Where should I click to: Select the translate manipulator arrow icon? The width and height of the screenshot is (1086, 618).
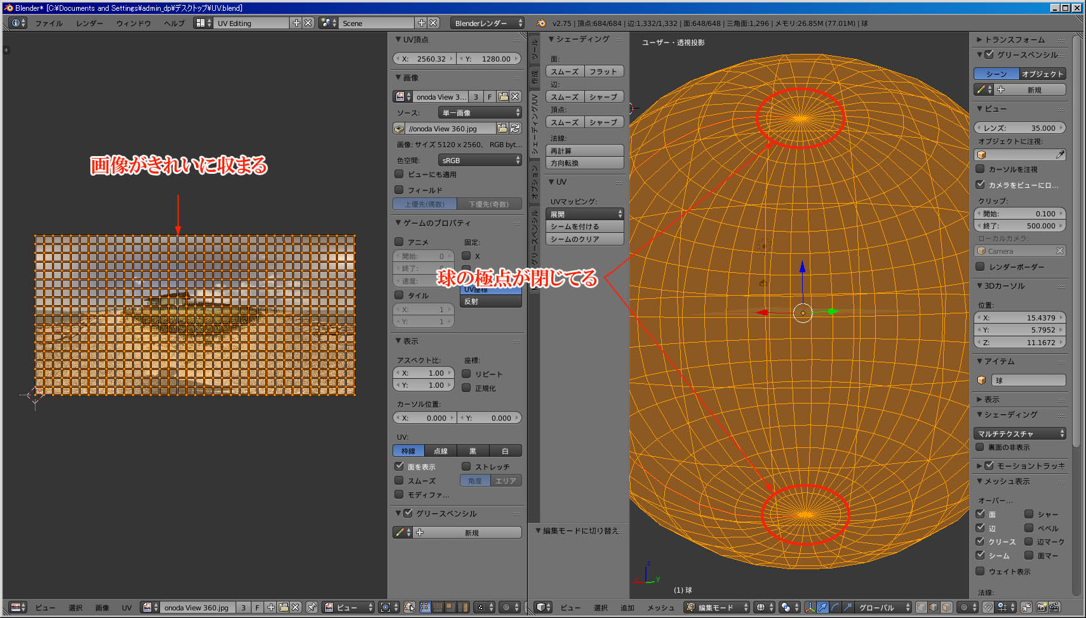coord(822,607)
